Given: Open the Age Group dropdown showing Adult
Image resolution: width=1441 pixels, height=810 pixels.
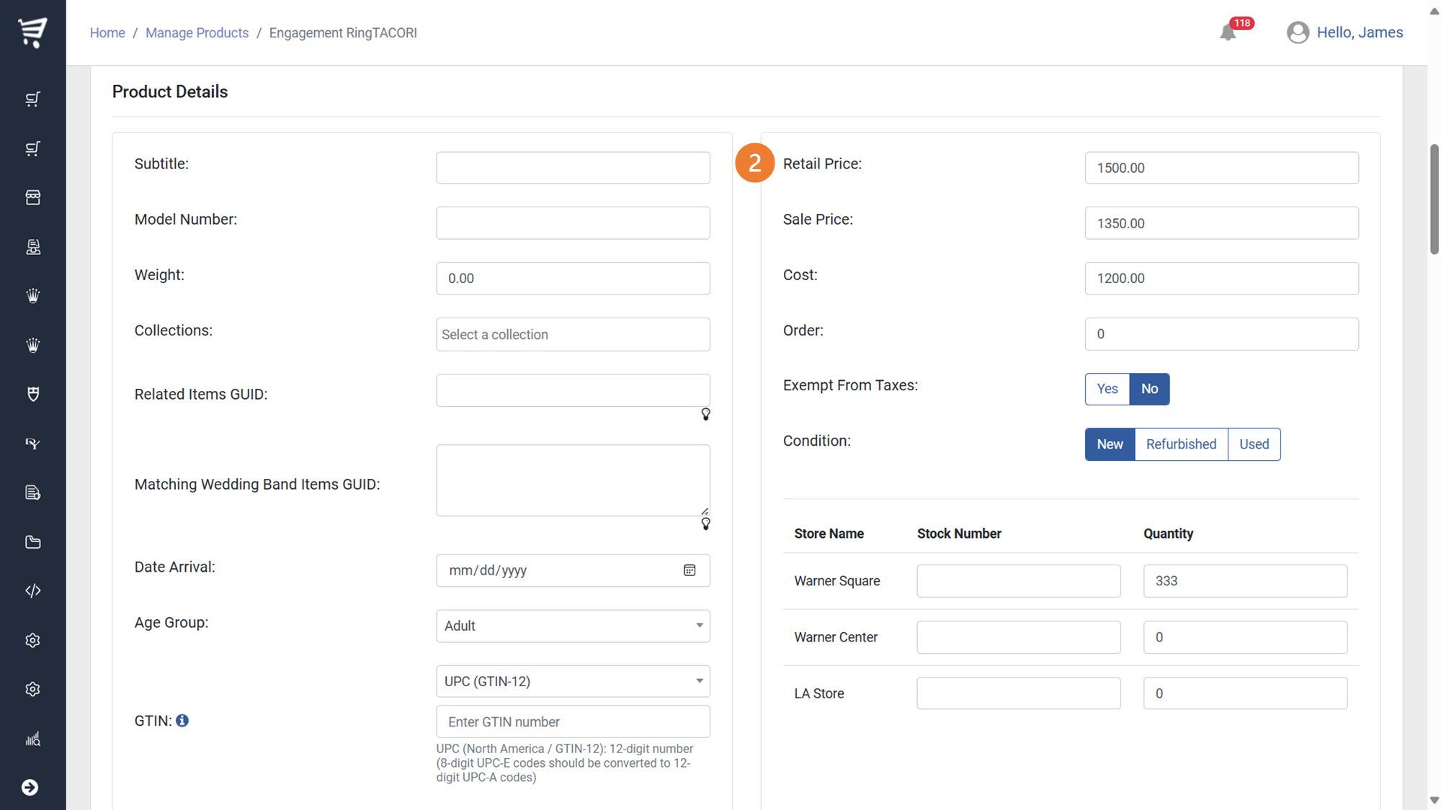Looking at the screenshot, I should pos(573,626).
